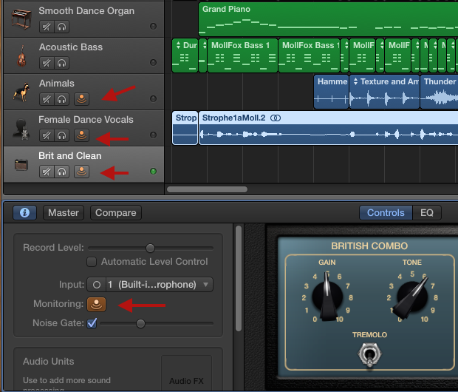Toggle the info inspector button
Viewport: 458px width, 392px height.
coord(24,213)
